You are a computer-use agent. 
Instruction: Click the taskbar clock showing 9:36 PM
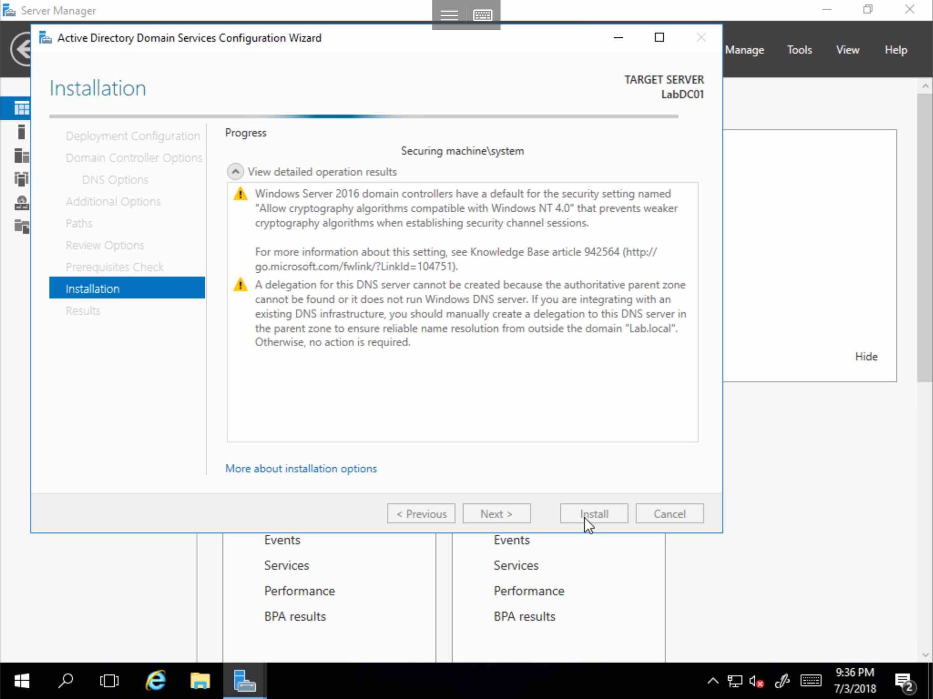[855, 680]
